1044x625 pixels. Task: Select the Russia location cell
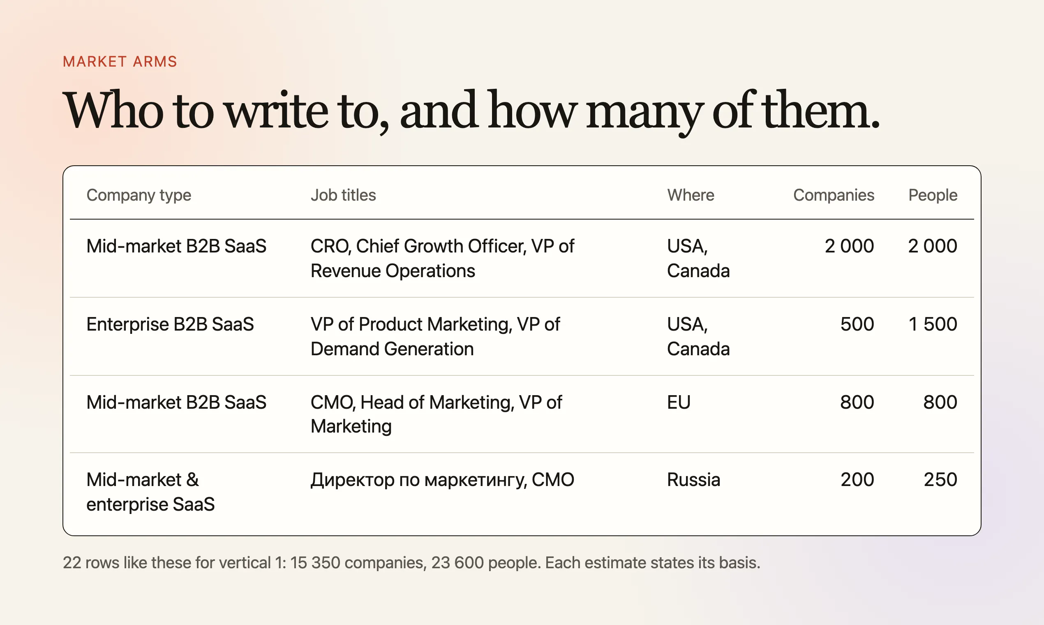(694, 480)
